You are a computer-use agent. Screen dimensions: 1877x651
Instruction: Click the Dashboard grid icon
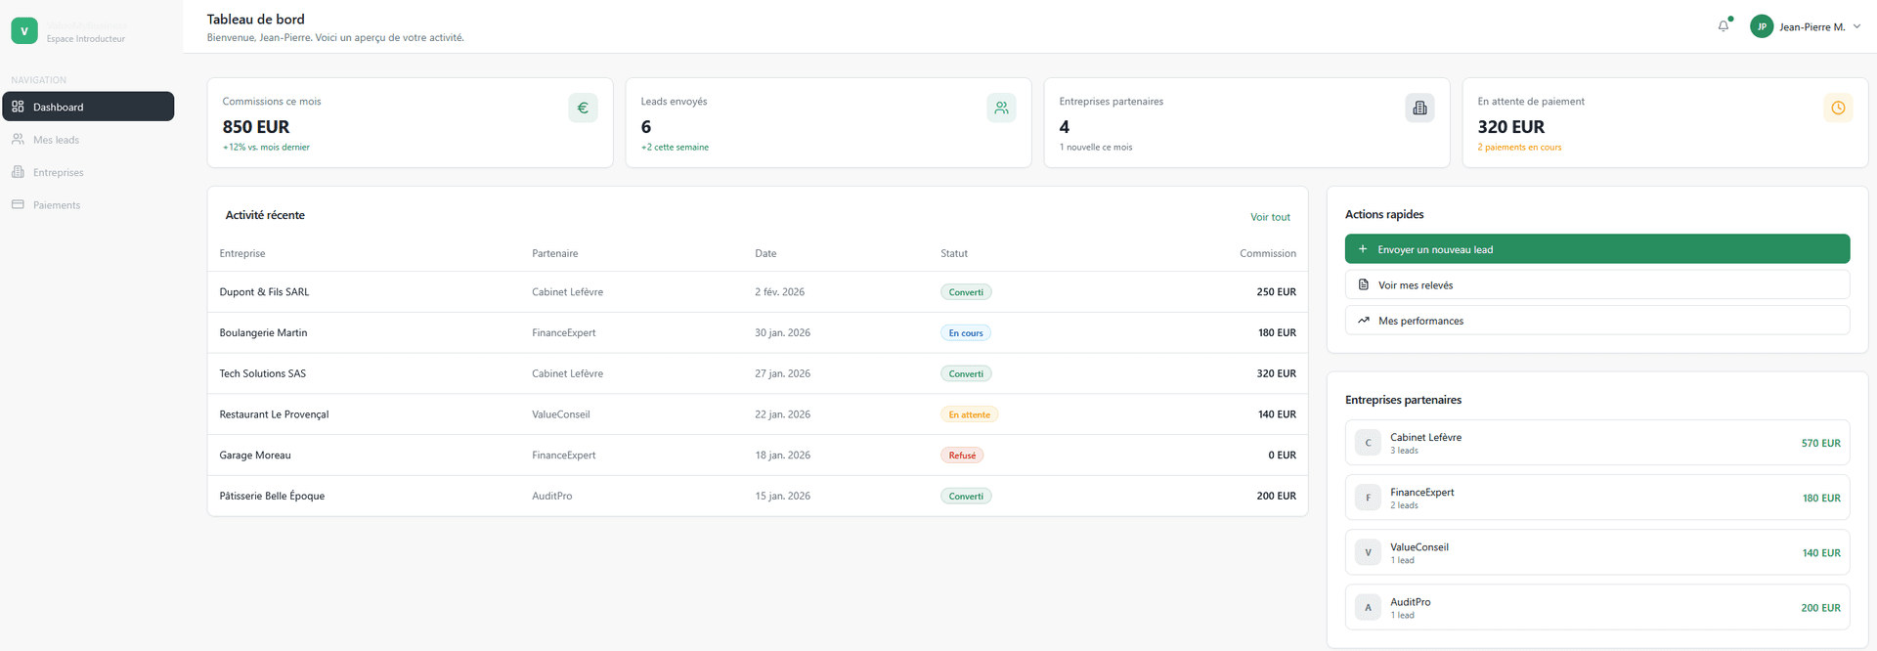[x=18, y=107]
